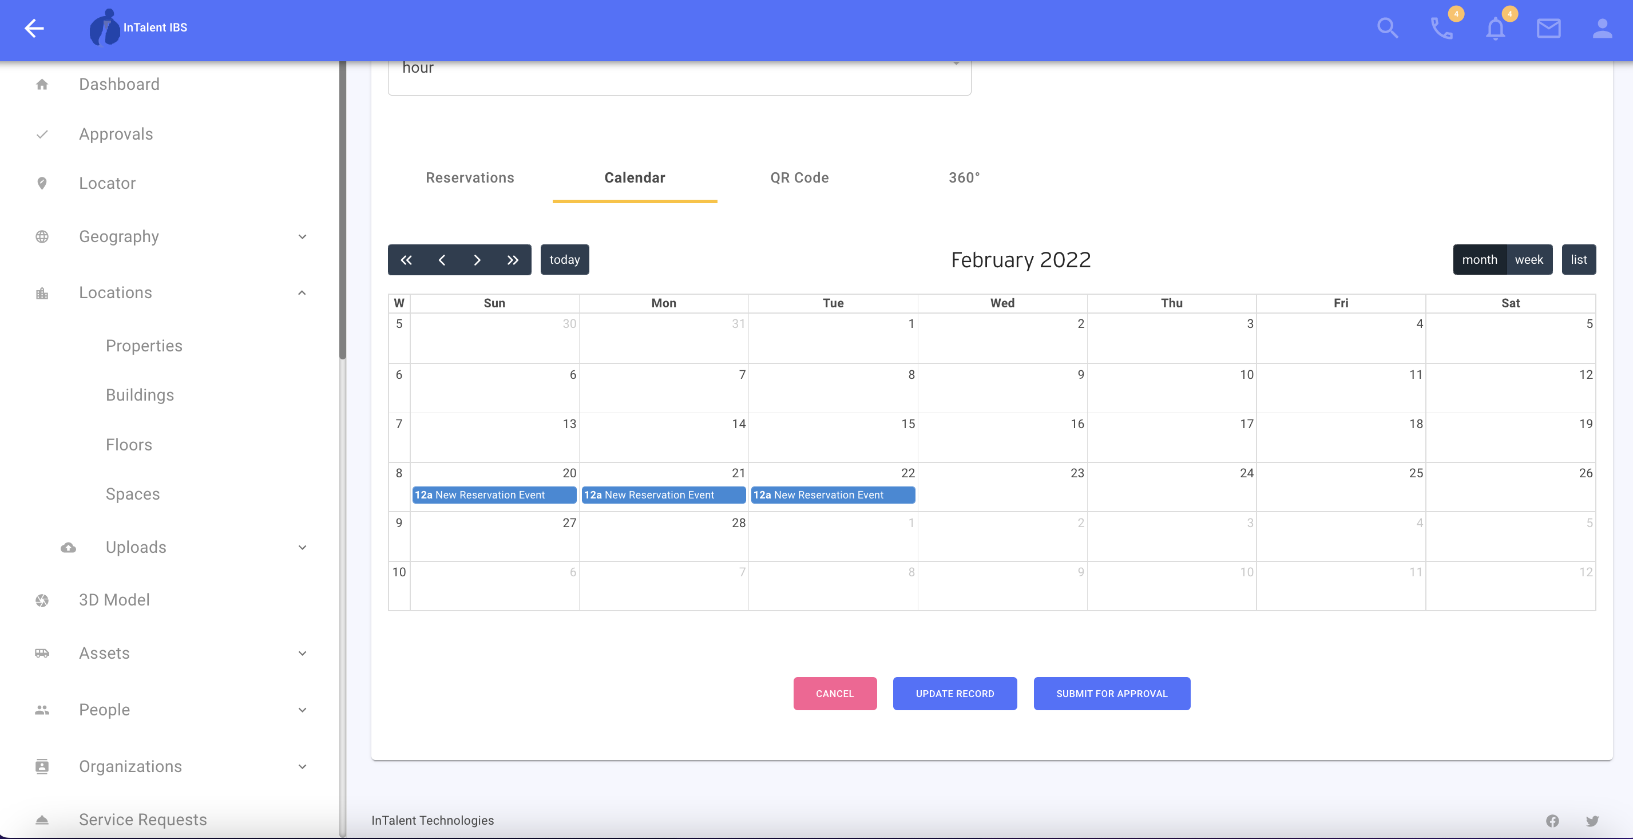Open the QR Code tab
The height and width of the screenshot is (839, 1633).
(799, 178)
